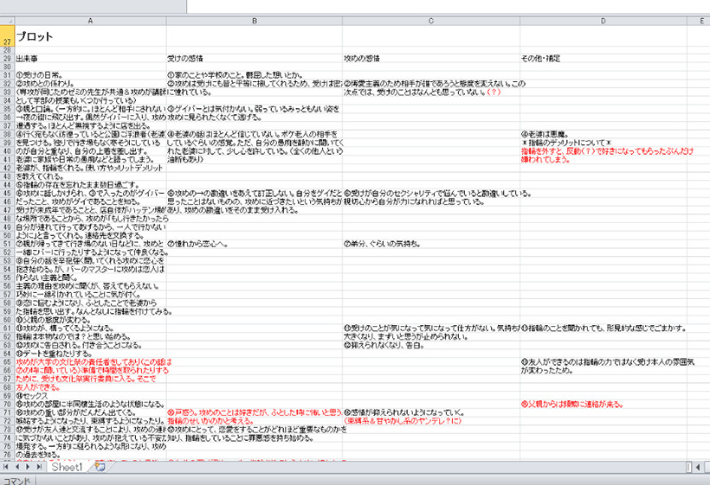This screenshot has height=485, width=710.
Task: Select red cell 友人ができる。
Action: click(x=91, y=387)
